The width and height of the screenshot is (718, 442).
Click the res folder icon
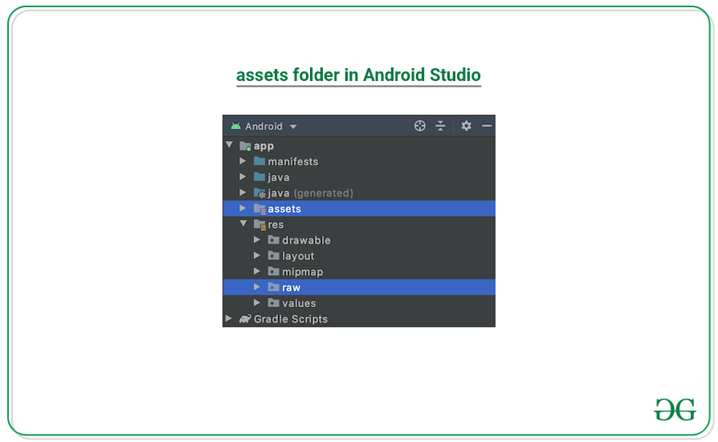coord(259,225)
